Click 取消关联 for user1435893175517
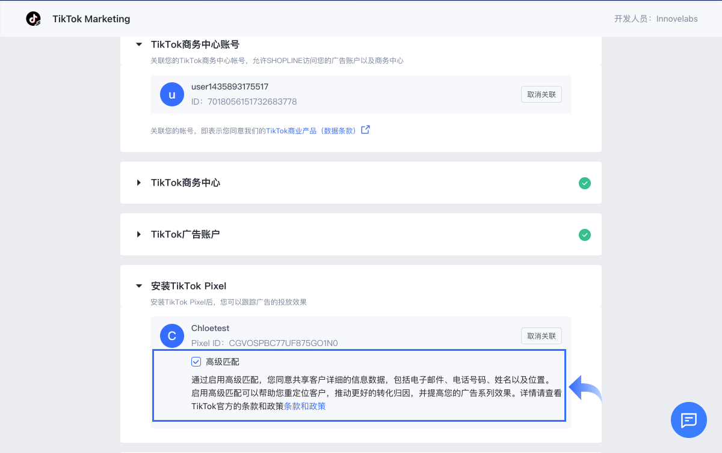 [541, 94]
